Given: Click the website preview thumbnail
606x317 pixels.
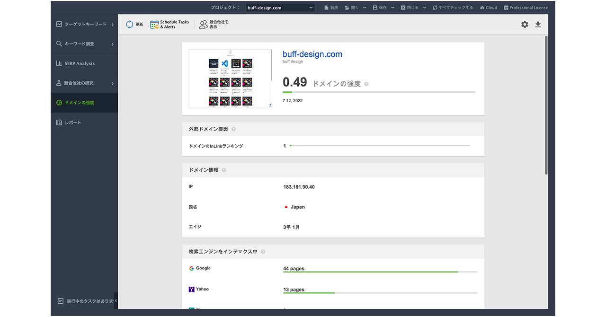Looking at the screenshot, I should click(230, 79).
